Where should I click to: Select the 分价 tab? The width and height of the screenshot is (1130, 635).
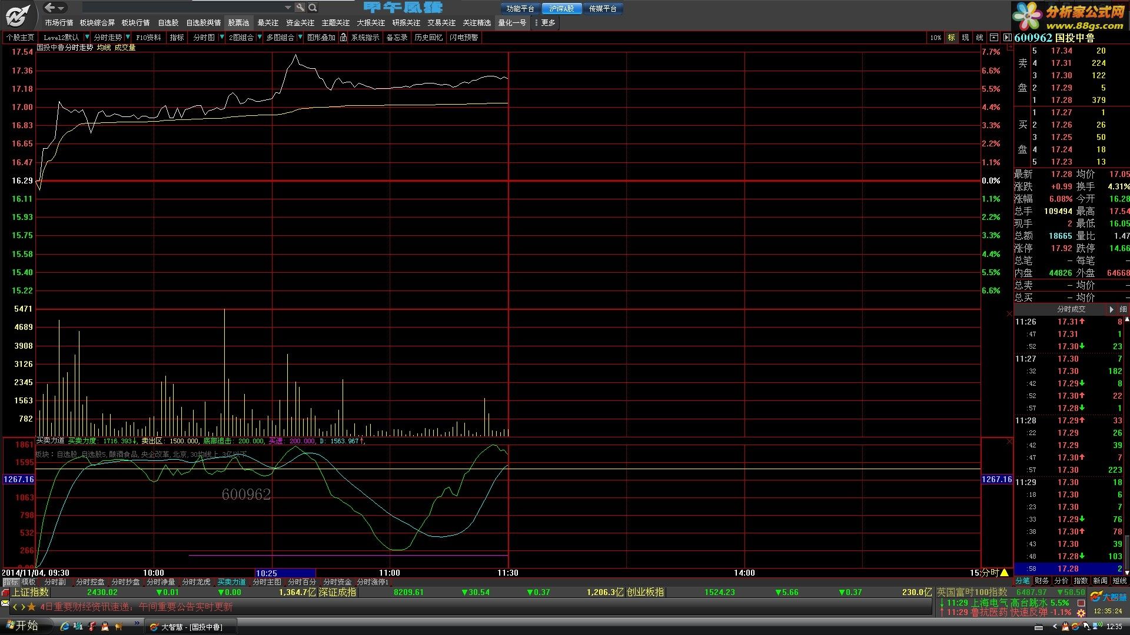click(x=1061, y=581)
